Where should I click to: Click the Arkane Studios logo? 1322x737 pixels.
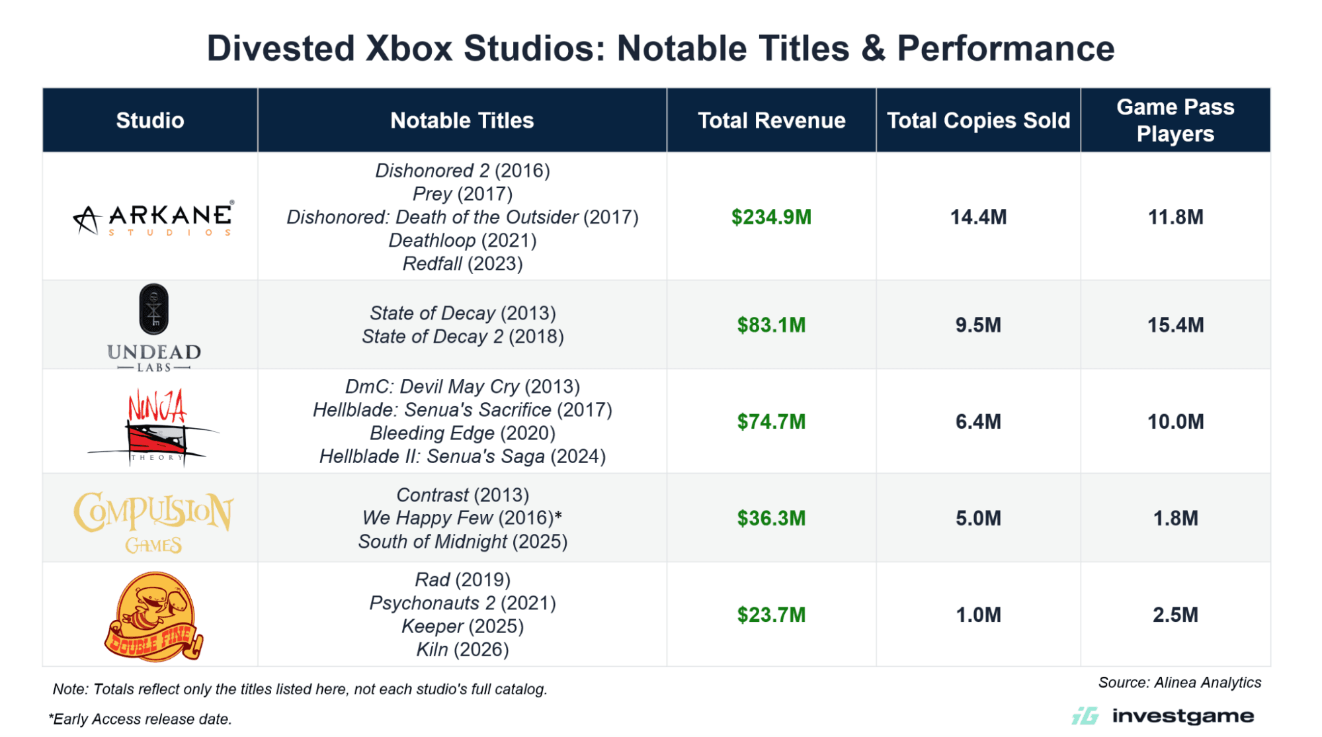153,219
